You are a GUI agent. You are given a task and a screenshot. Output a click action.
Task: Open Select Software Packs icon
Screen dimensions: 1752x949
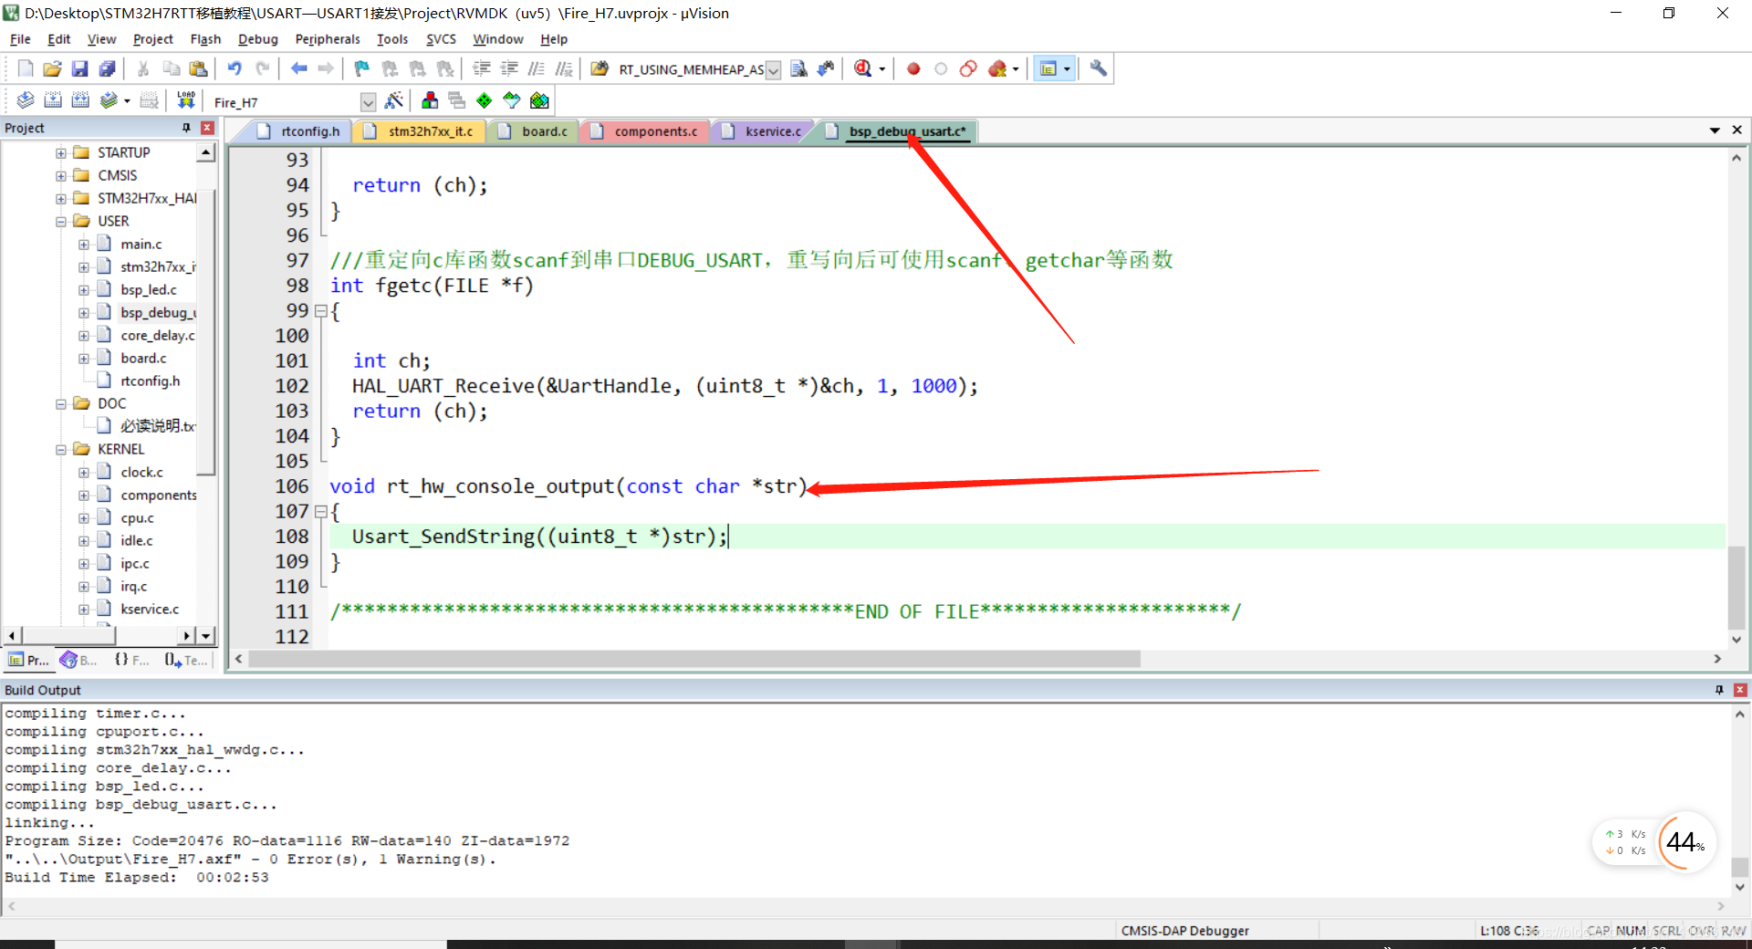(512, 100)
